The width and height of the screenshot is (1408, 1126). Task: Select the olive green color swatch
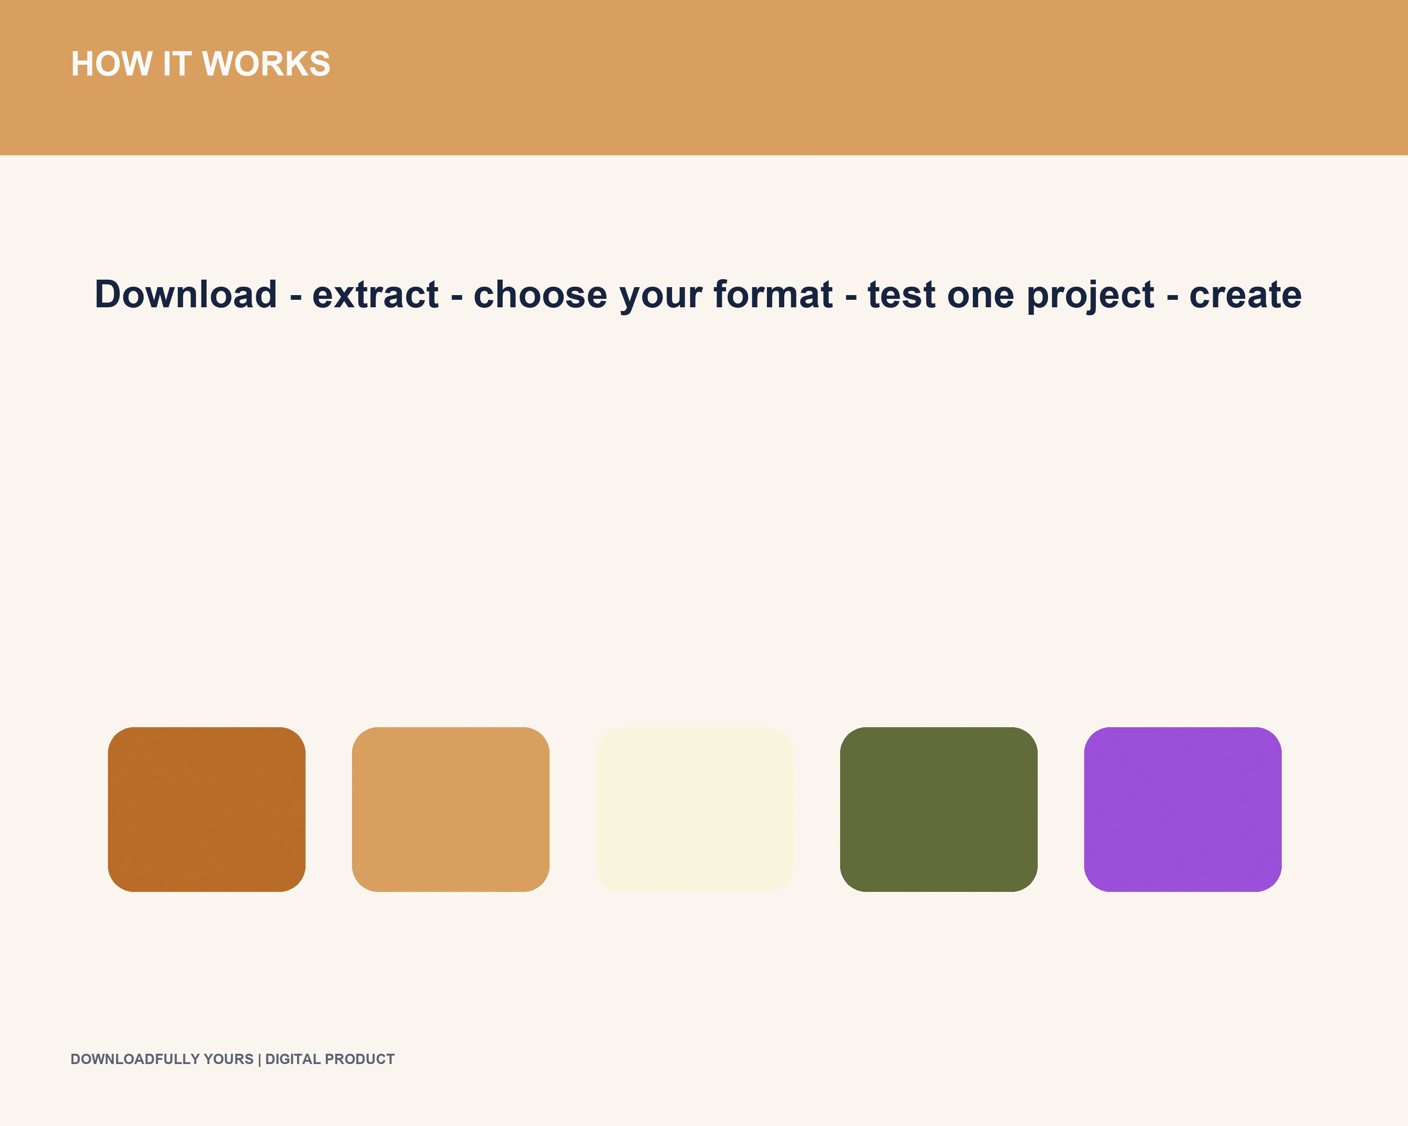(x=939, y=809)
